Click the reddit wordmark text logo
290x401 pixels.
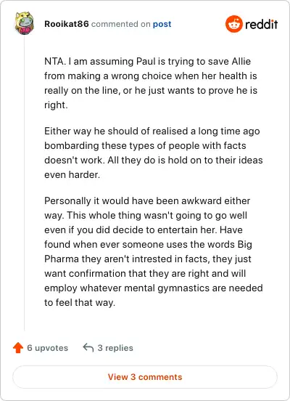point(261,24)
